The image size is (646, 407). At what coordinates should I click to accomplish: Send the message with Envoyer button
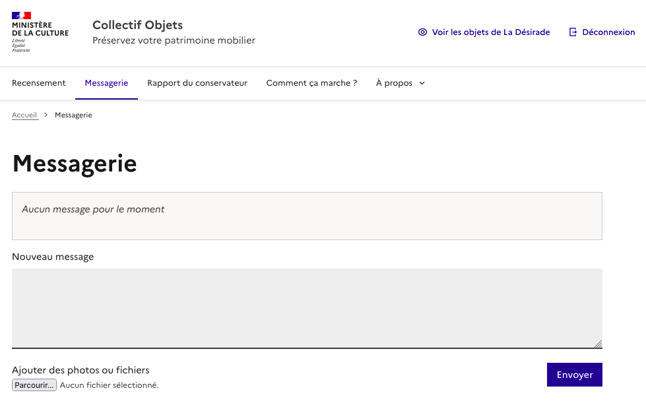pos(574,375)
